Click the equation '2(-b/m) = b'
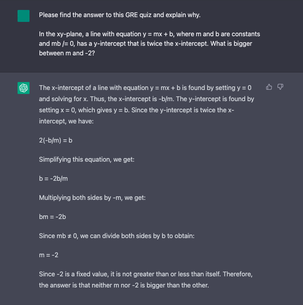 (x=55, y=140)
